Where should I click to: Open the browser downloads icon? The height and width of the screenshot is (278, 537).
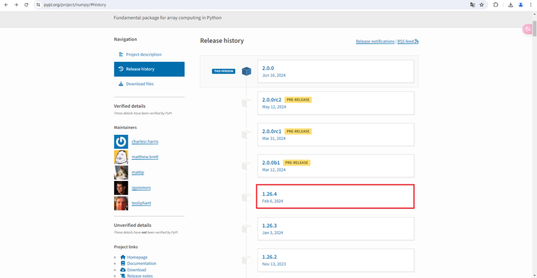[511, 5]
